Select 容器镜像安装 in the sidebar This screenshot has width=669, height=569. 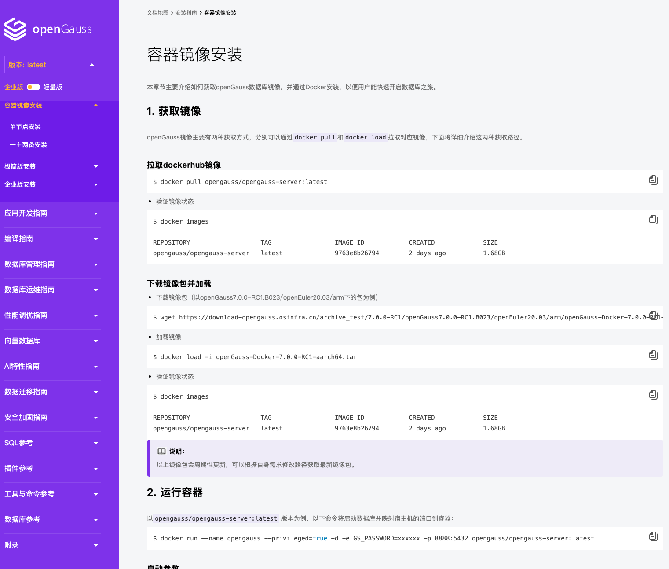click(x=23, y=105)
